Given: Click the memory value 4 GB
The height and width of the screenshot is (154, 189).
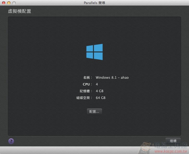Looking at the screenshot, I should pos(99,91).
